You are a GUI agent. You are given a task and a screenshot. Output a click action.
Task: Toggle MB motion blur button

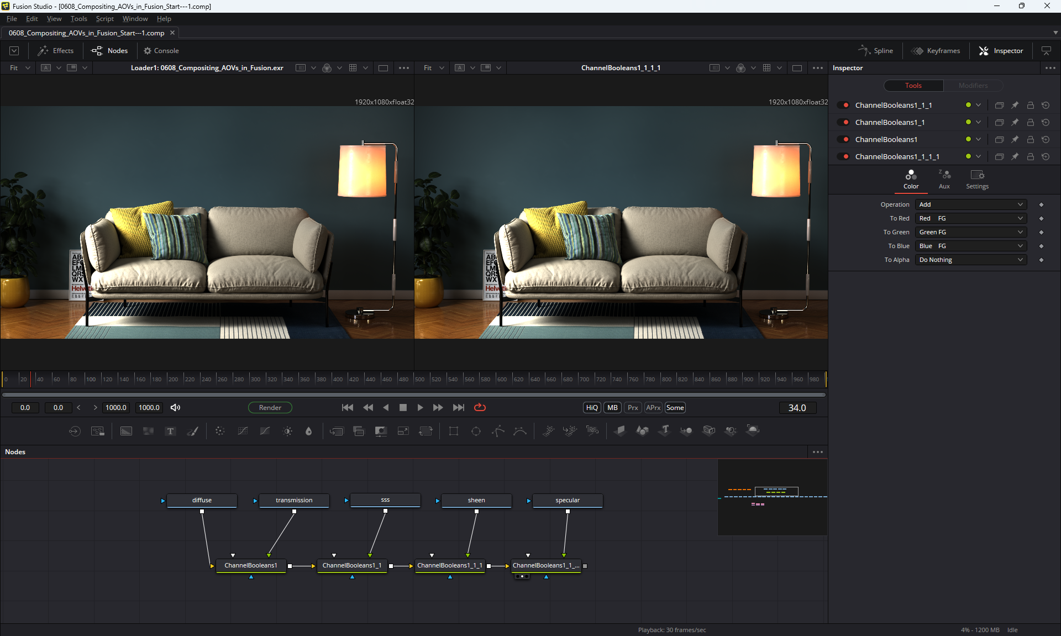pos(612,407)
